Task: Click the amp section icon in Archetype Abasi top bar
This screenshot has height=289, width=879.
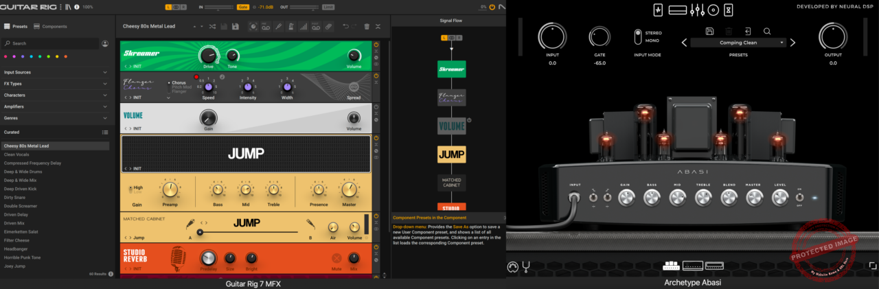Action: pyautogui.click(x=678, y=10)
